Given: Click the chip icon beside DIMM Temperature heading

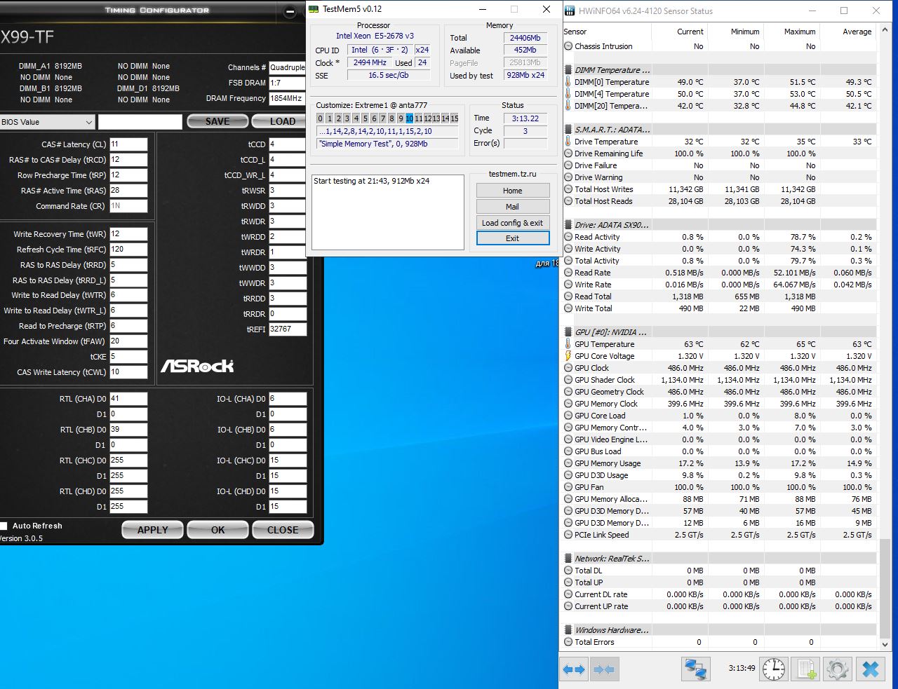Looking at the screenshot, I should [568, 70].
